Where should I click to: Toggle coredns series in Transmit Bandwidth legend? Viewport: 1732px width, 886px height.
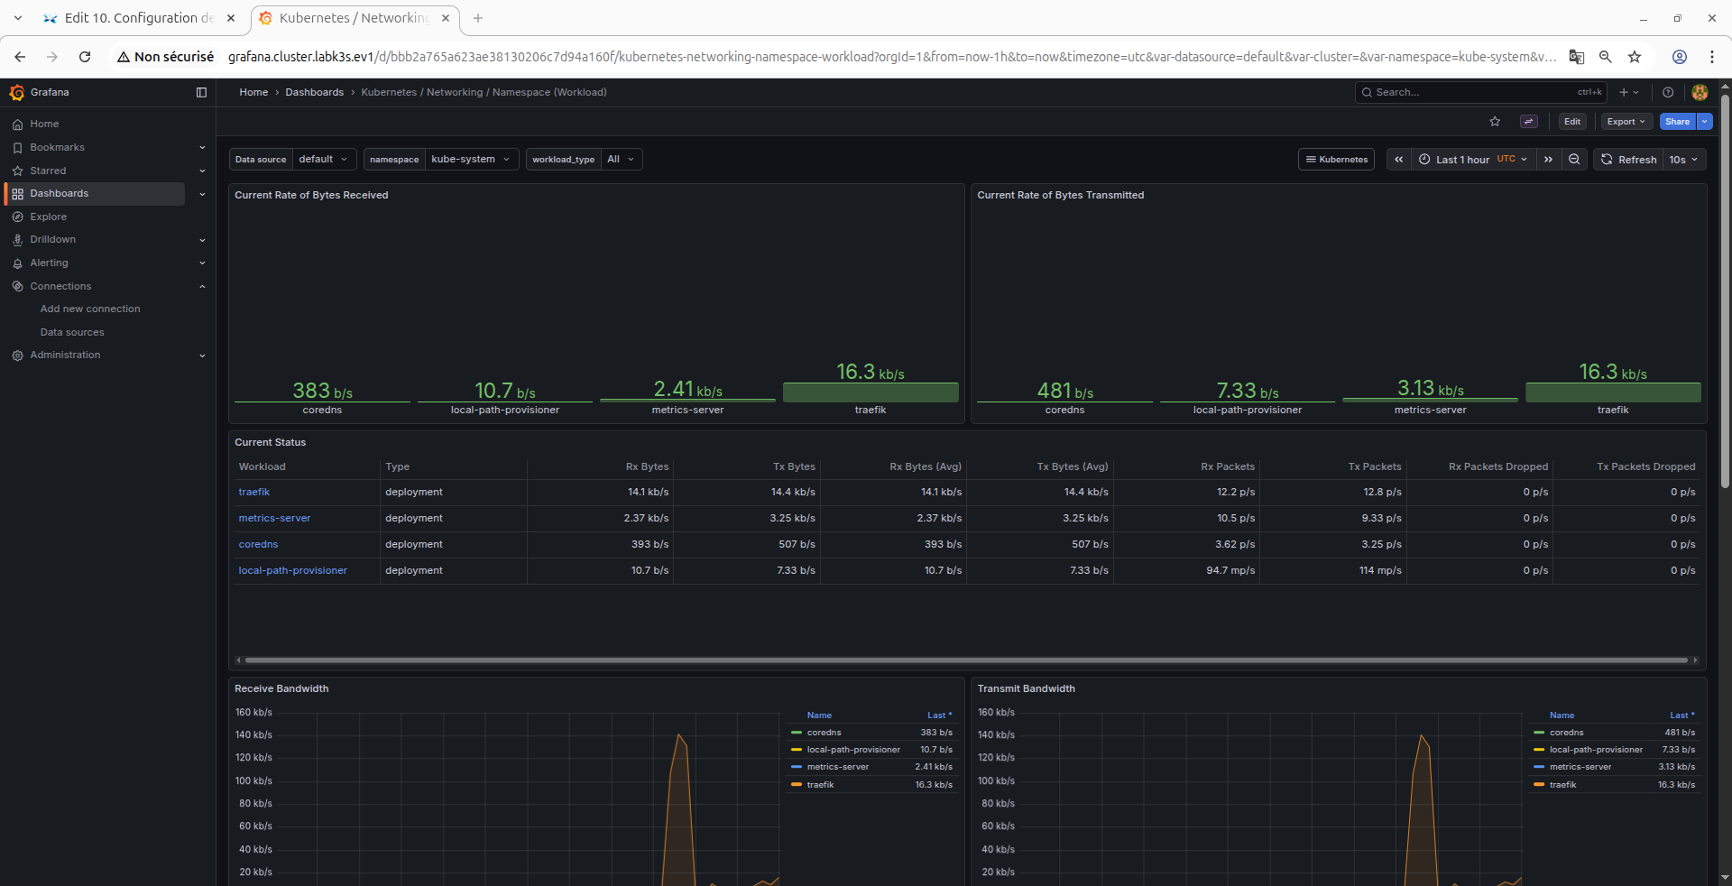click(1566, 733)
